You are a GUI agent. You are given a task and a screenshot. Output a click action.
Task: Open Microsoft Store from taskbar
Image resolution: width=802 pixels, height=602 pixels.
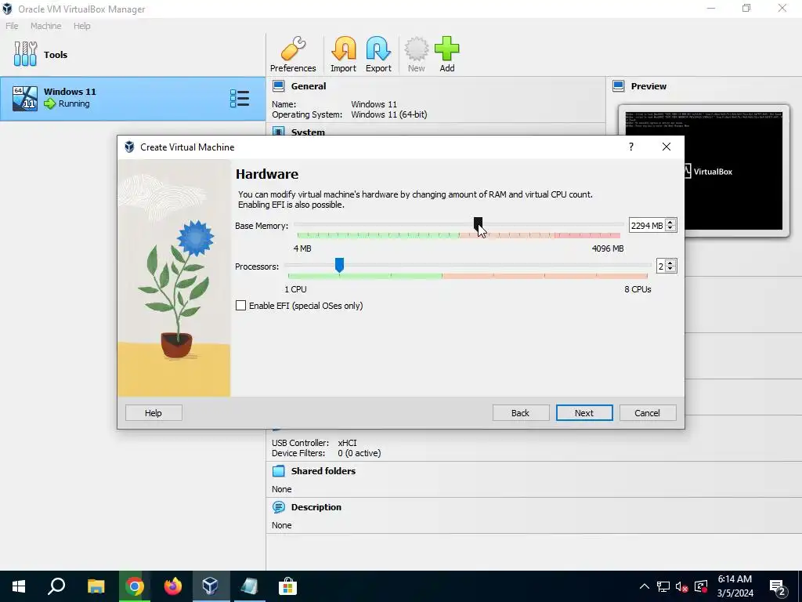coord(288,586)
